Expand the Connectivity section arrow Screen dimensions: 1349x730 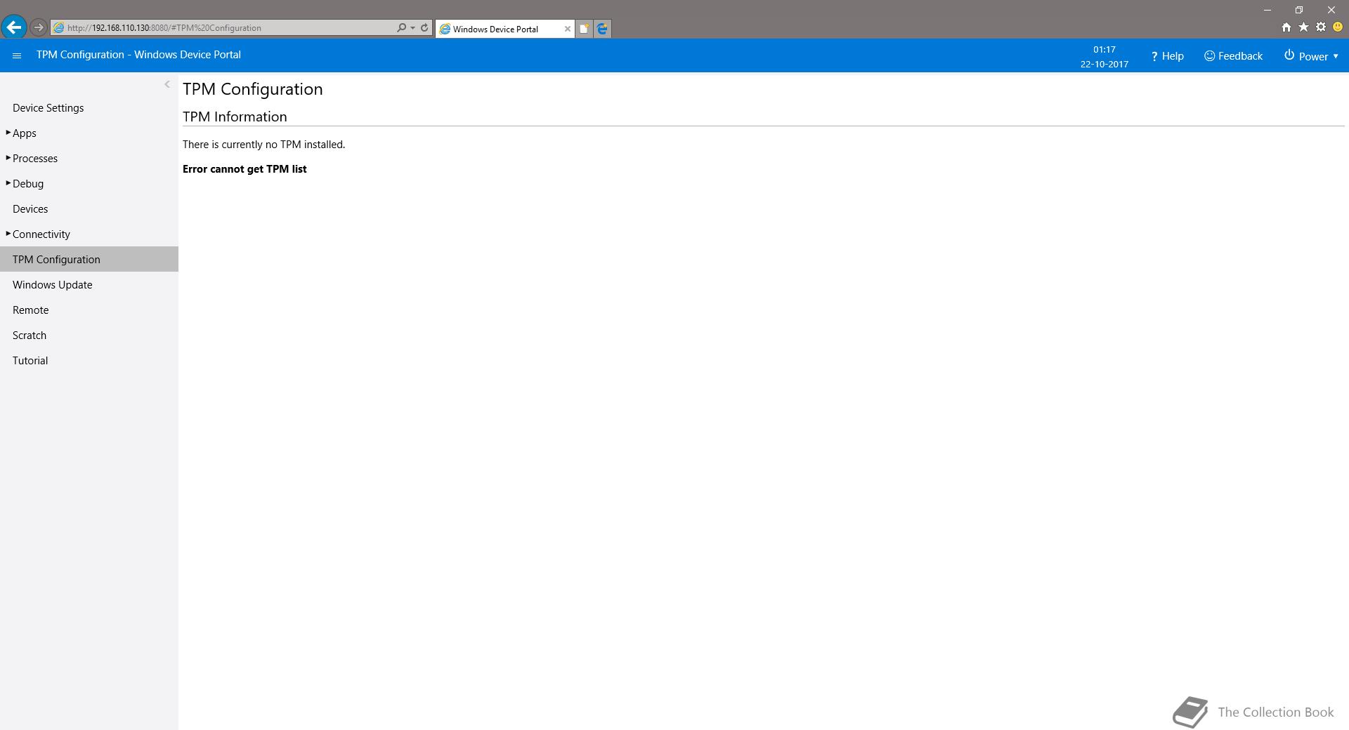[x=8, y=233]
